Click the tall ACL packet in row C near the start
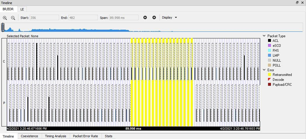 tap(37, 61)
